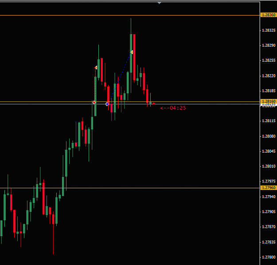Click the 1.28255 price scale value

(x=269, y=60)
